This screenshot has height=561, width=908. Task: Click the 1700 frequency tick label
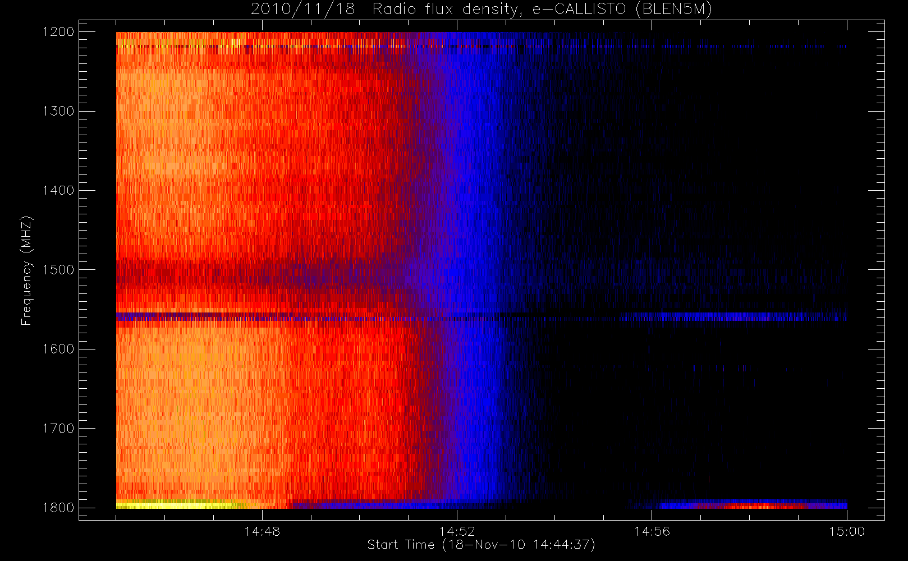[x=58, y=429]
